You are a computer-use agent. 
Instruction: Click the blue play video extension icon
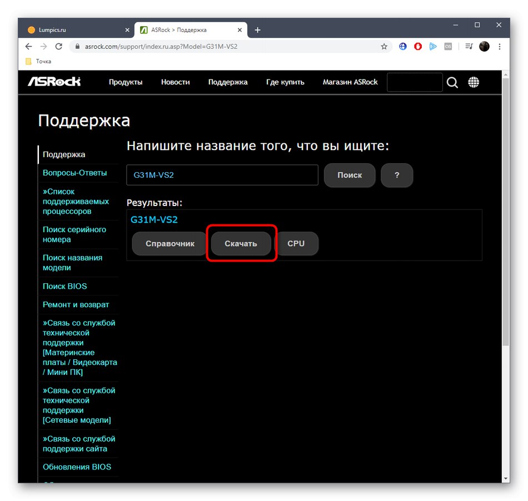[433, 47]
